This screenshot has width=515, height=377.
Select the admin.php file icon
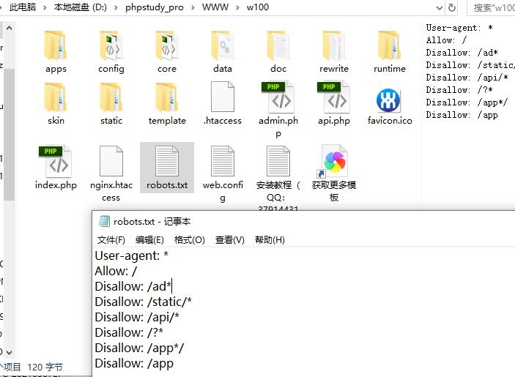(x=278, y=97)
